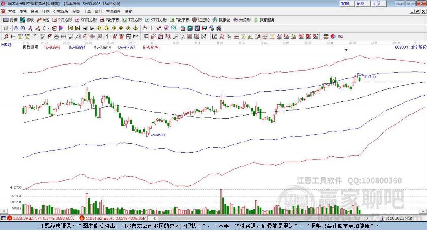Click the calendar icon in the toolbar
Image resolution: width=427 pixels, height=230 pixels.
tap(183, 28)
